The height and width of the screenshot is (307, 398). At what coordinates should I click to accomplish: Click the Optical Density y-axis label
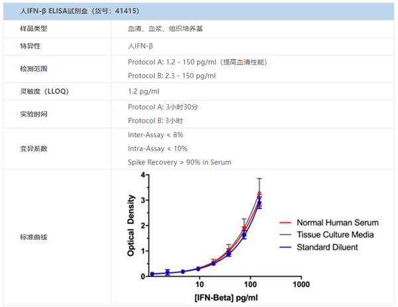click(131, 225)
